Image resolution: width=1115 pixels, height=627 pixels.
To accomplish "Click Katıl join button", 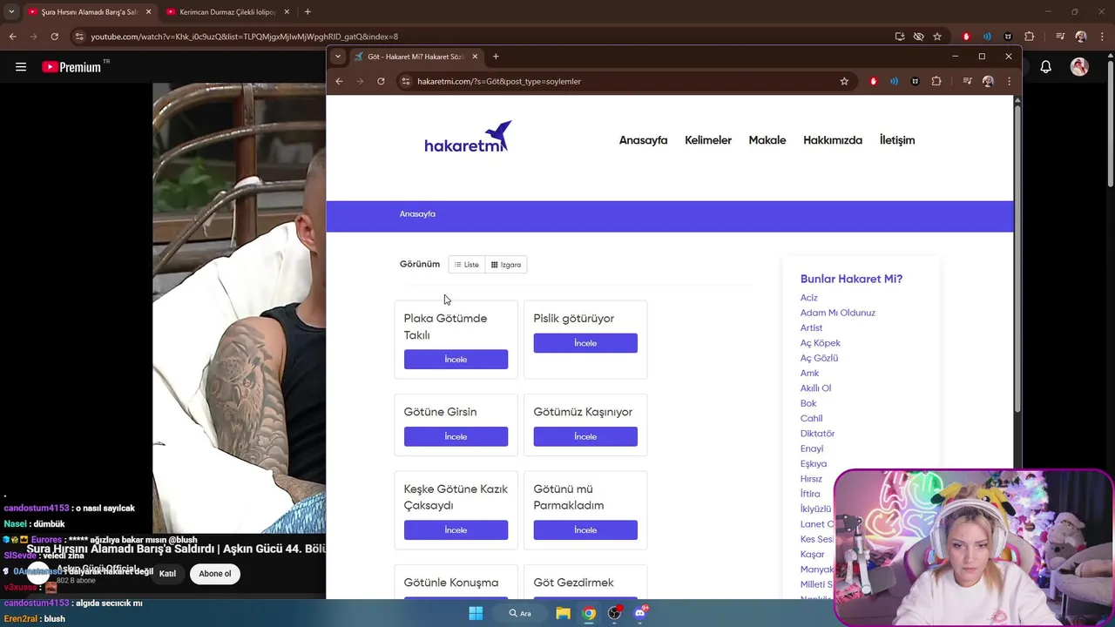I will point(167,574).
